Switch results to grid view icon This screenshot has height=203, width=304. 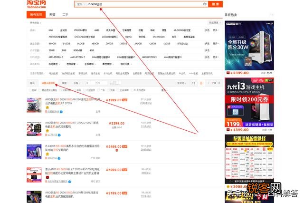pos(193,83)
